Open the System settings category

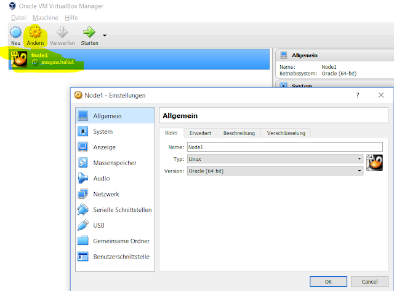pyautogui.click(x=115, y=131)
